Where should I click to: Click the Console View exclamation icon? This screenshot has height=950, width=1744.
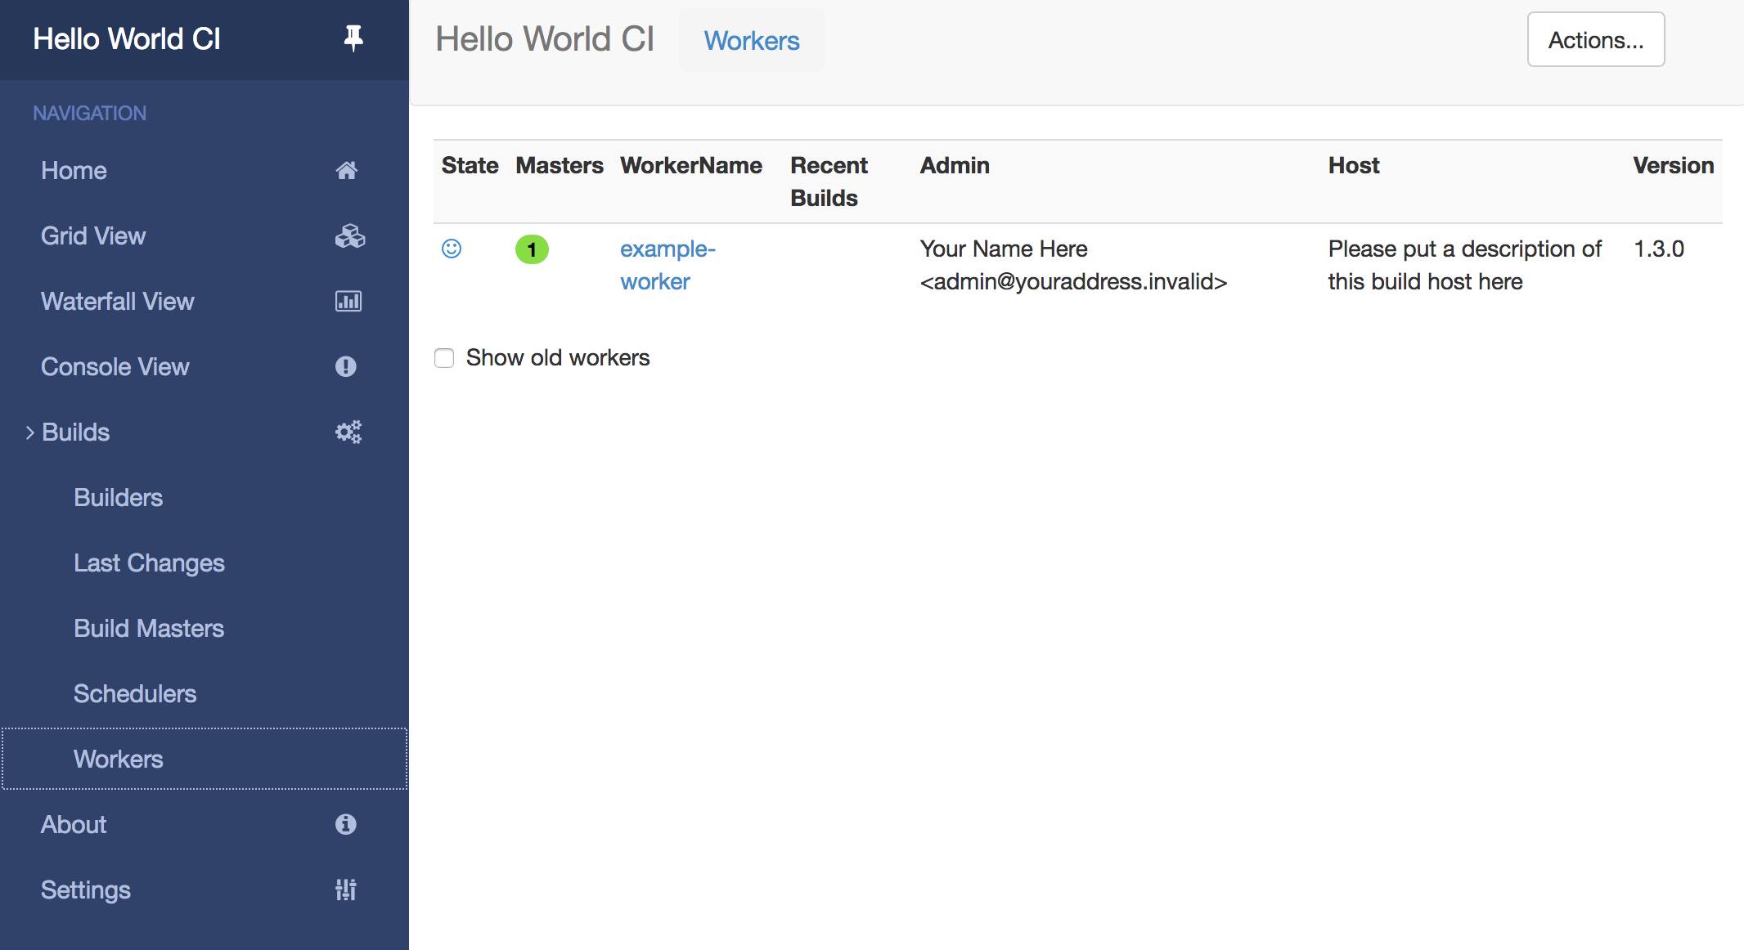click(x=348, y=366)
